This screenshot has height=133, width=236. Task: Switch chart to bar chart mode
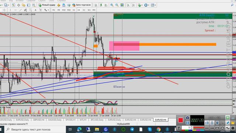click(x=96, y=5)
